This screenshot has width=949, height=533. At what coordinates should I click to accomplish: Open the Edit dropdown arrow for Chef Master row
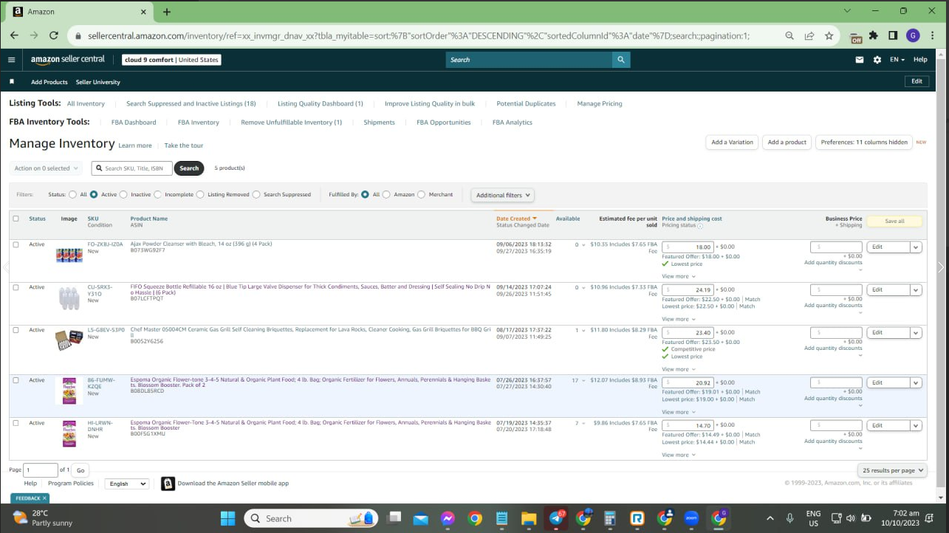pos(916,333)
